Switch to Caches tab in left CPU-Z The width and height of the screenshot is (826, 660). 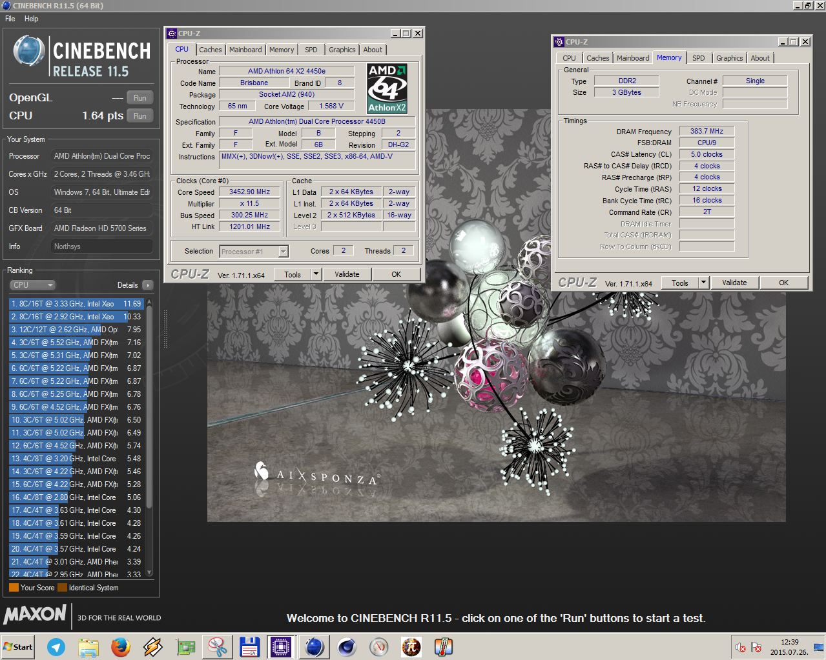(x=210, y=50)
